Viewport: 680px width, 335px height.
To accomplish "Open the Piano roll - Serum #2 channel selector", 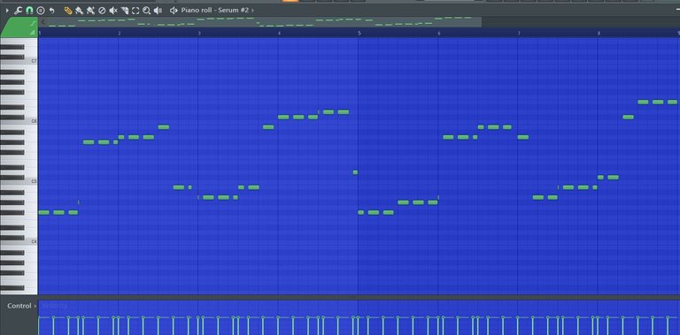I will click(214, 10).
